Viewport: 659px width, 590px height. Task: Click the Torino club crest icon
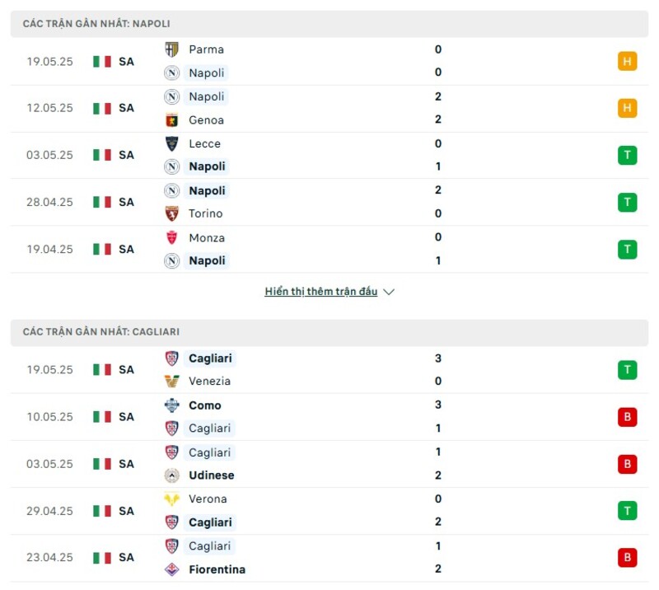pyautogui.click(x=171, y=213)
